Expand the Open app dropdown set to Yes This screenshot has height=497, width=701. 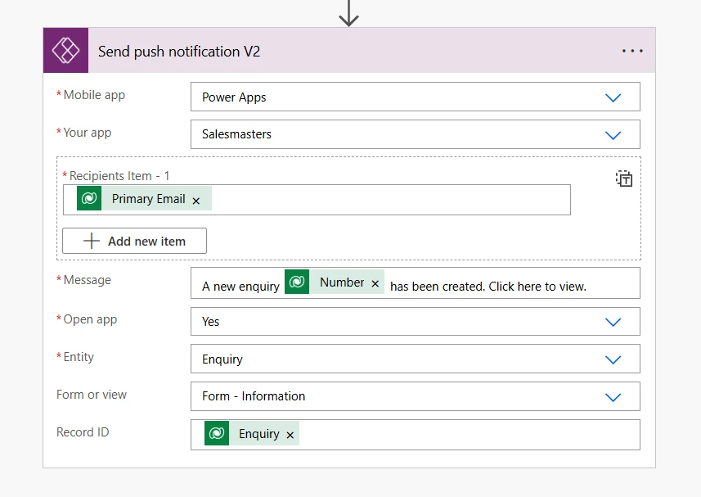pos(613,321)
